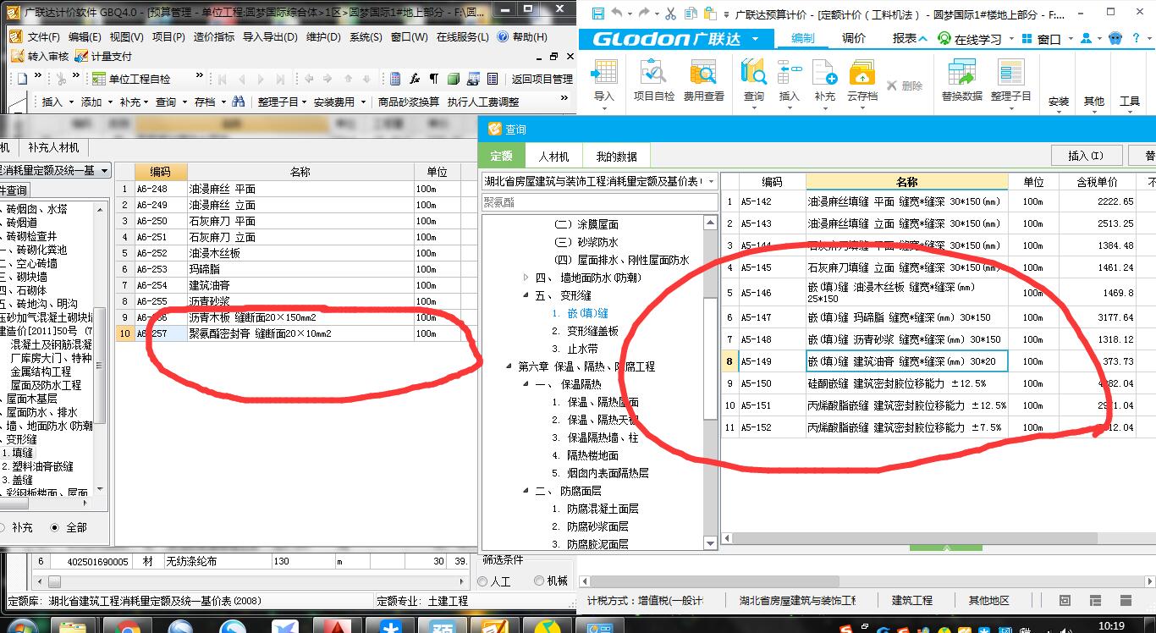Click the binoculars find icon in the GBQ4.0 toolbar
1156x633 pixels.
pyautogui.click(x=239, y=102)
